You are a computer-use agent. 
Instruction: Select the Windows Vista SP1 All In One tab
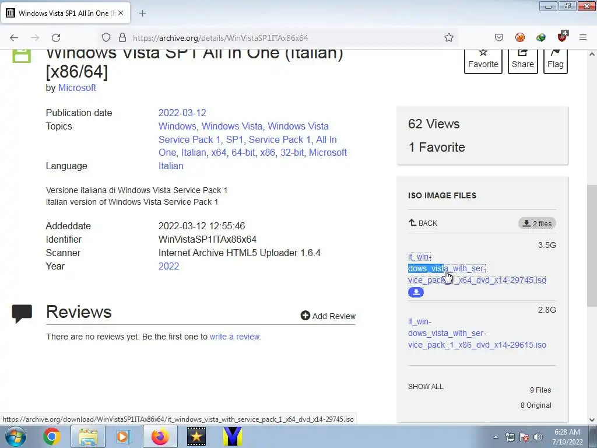pyautogui.click(x=65, y=13)
